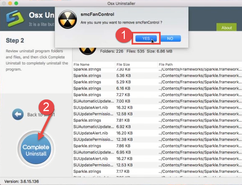242x185 pixels.
Task: Select the Sparkle.strings row sized 5.29 KB
Action: click(x=157, y=82)
